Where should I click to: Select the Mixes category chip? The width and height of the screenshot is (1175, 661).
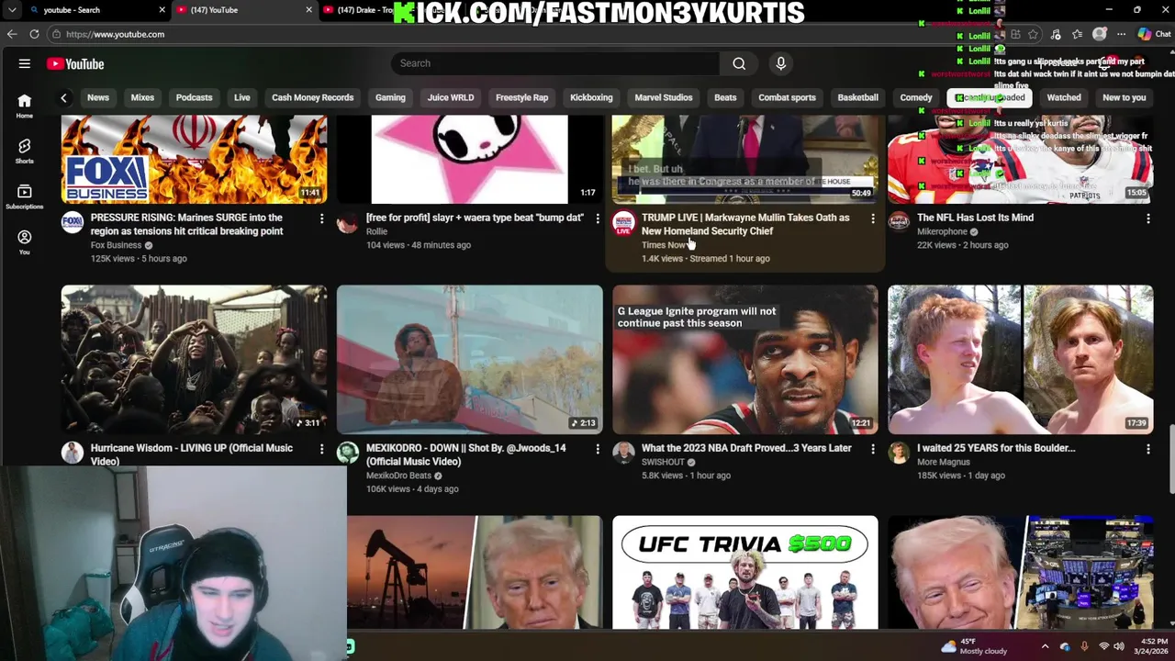click(142, 97)
